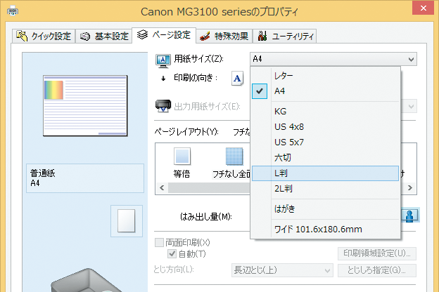Click the blank paper icon under preview
Image resolution: width=439 pixels, height=292 pixels.
tap(126, 220)
